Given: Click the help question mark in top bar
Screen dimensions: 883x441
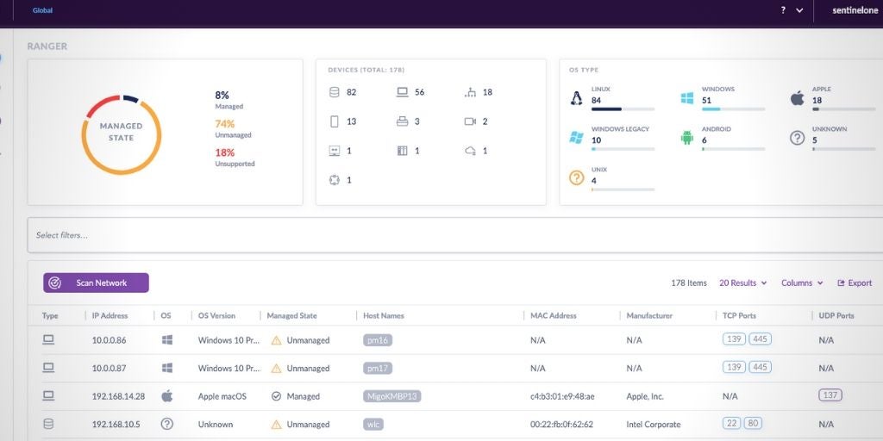Looking at the screenshot, I should point(783,10).
